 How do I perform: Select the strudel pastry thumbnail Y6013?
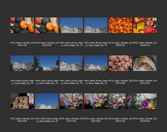[145, 63]
